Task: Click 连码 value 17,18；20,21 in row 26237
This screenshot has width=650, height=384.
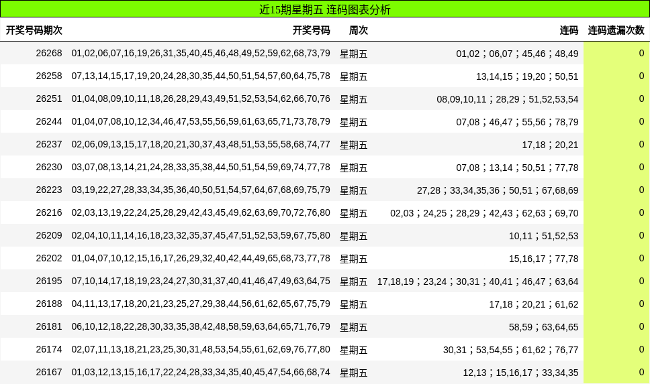Action: pyautogui.click(x=550, y=145)
